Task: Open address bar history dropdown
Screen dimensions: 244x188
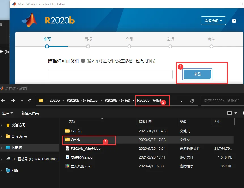Action: pos(181,101)
